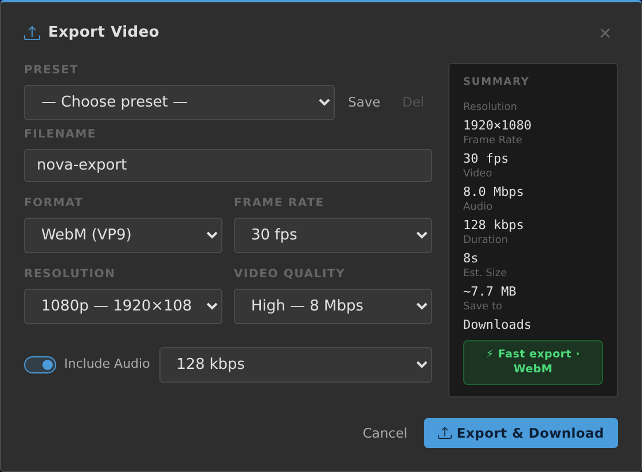Click the 1920×1080 summary value
642x472 pixels.
(x=497, y=125)
